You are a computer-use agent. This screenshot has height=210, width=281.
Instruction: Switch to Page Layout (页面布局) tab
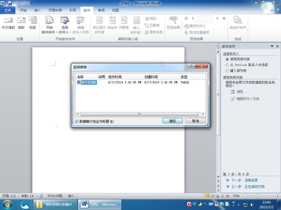tap(55, 10)
